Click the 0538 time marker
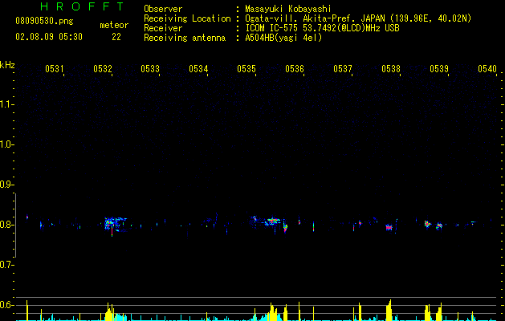This screenshot has width=505, height=321. [x=391, y=68]
